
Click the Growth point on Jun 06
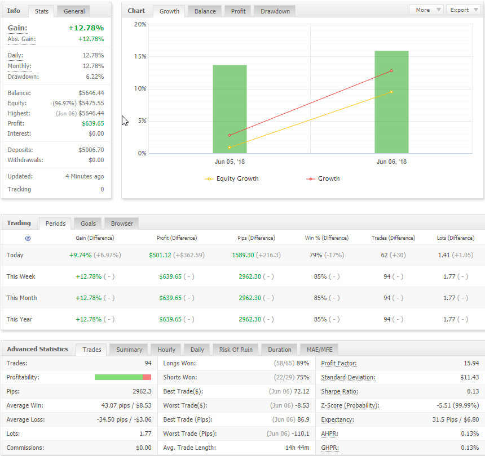(x=391, y=71)
